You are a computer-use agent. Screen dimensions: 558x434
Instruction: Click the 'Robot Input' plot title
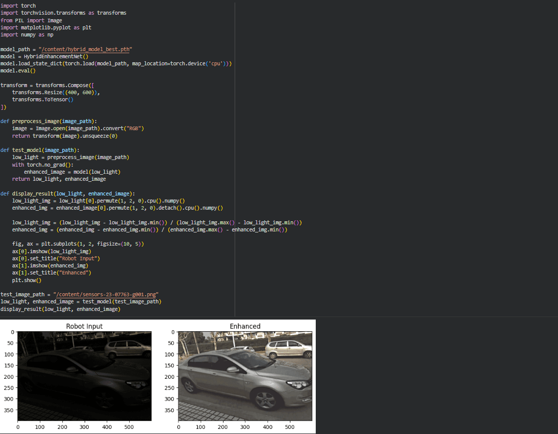(x=84, y=326)
